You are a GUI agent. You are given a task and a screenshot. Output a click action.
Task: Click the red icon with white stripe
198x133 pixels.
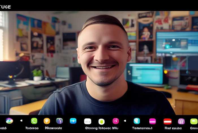pos(167,121)
